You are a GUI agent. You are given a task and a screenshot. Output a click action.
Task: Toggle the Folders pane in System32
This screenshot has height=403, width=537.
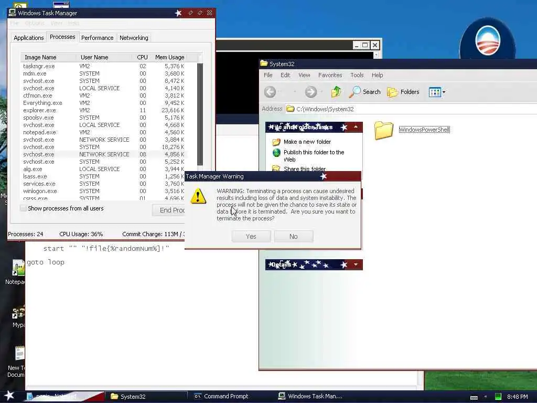[x=403, y=92]
